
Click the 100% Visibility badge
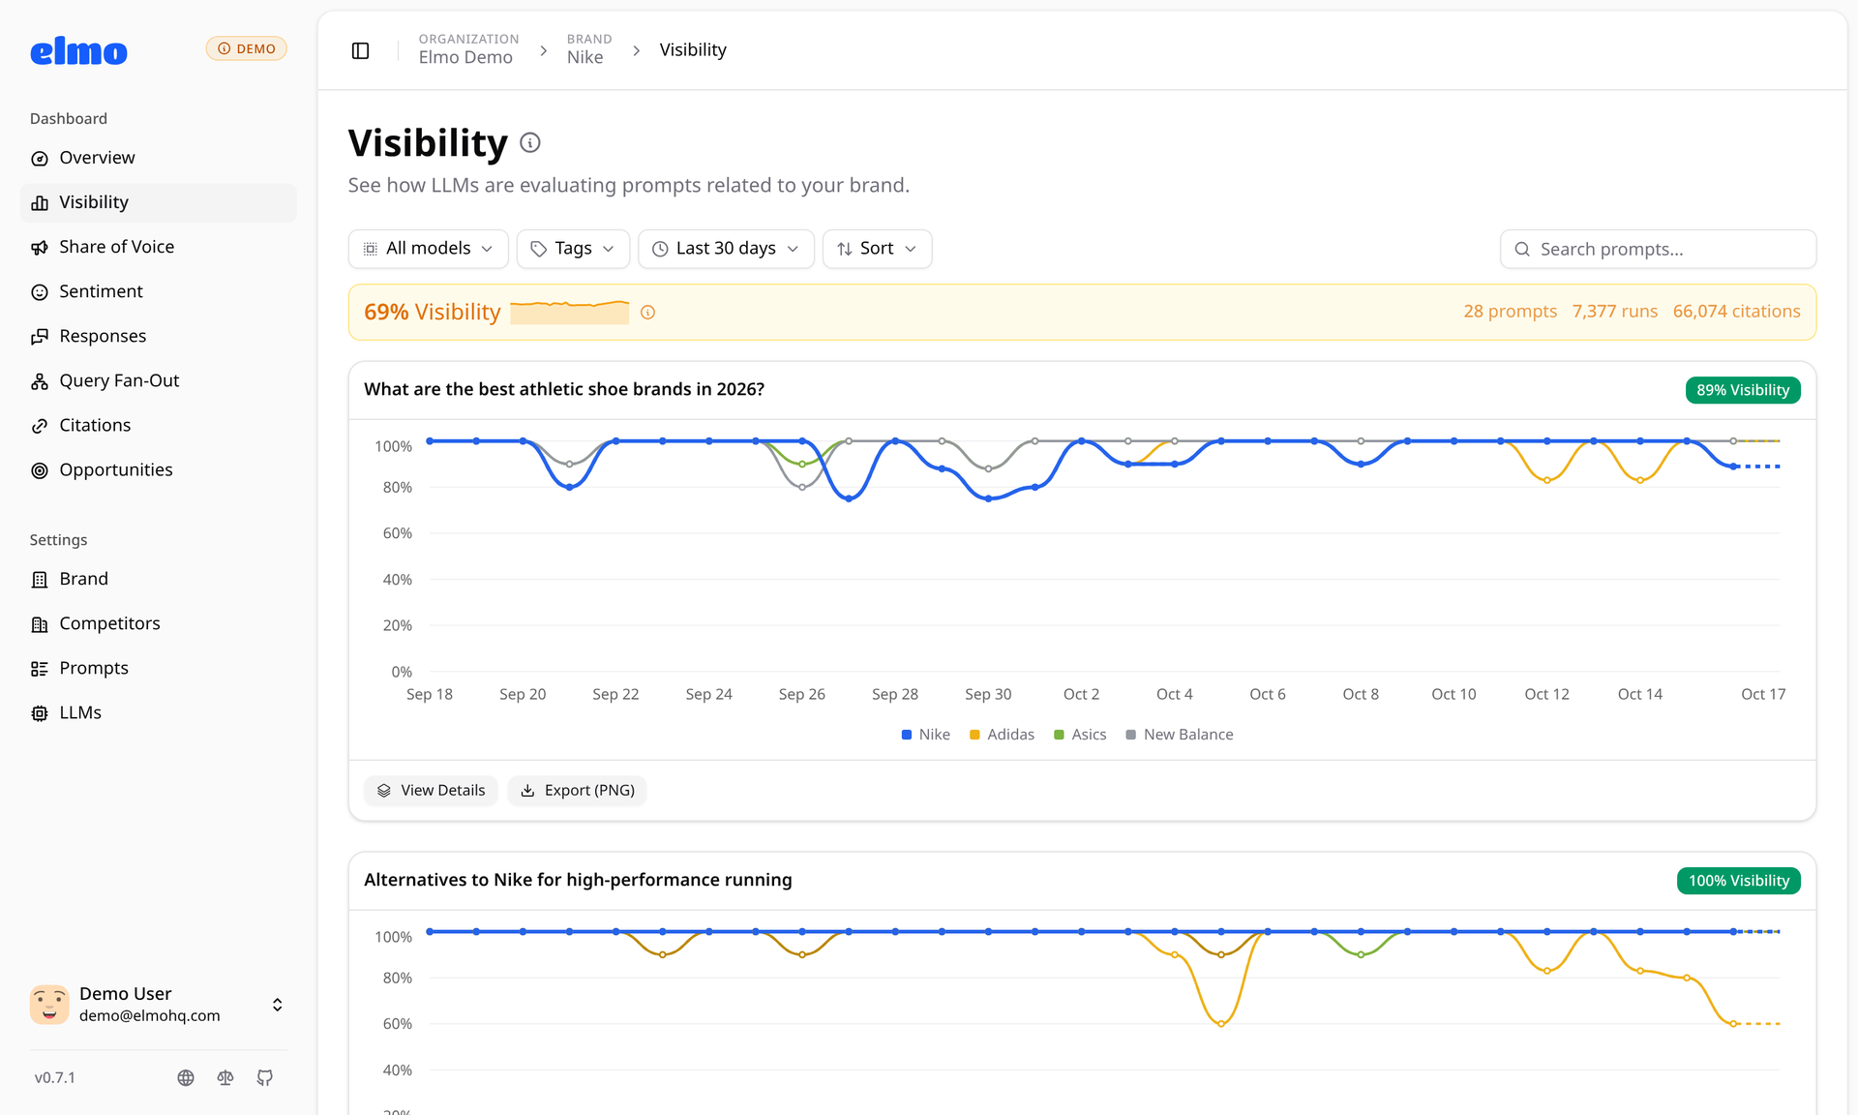click(x=1738, y=881)
